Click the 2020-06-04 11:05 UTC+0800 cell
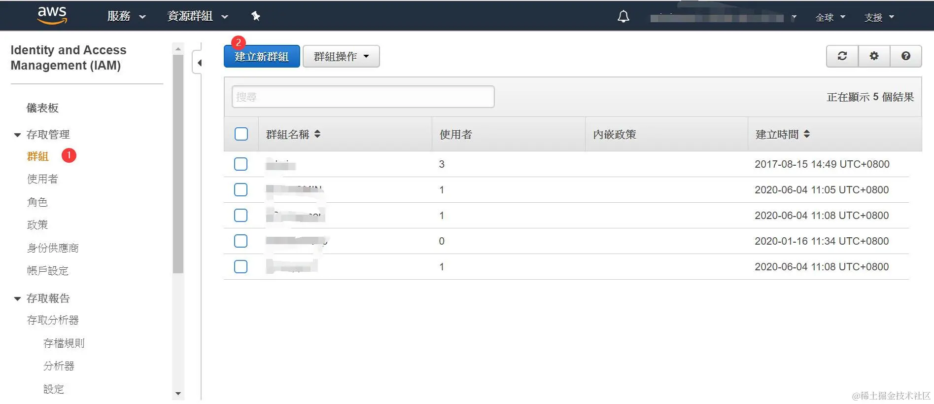 [x=822, y=190]
